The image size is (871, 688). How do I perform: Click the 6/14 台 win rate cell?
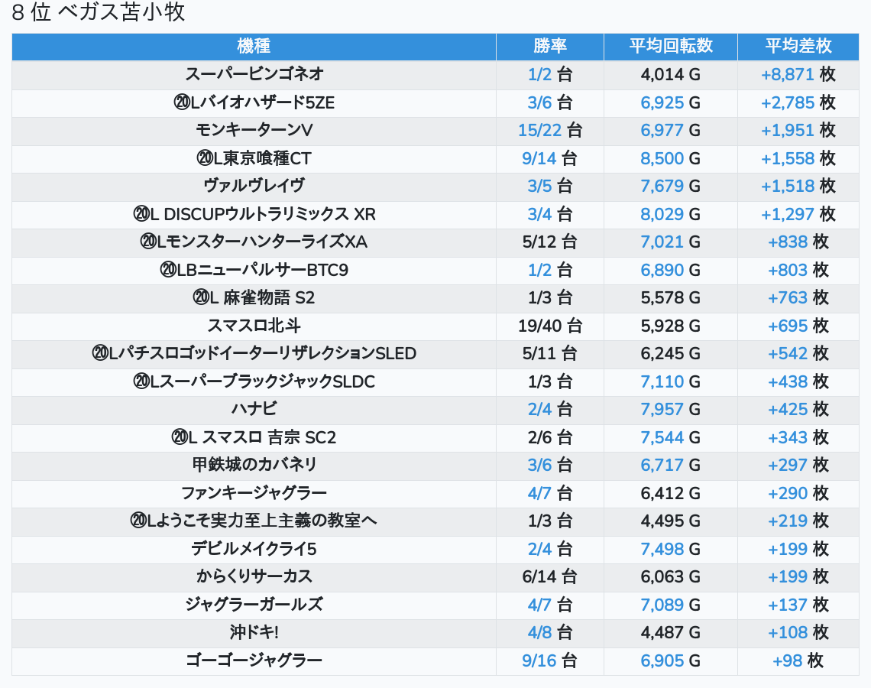pyautogui.click(x=550, y=577)
